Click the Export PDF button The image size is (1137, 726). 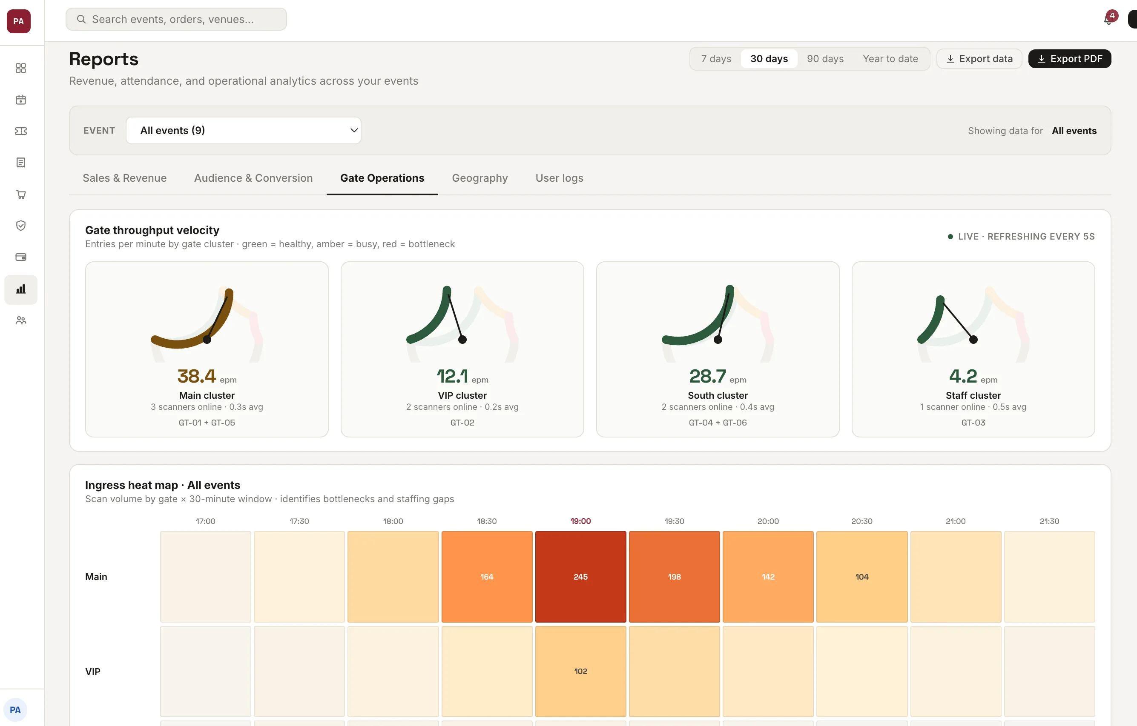tap(1069, 58)
